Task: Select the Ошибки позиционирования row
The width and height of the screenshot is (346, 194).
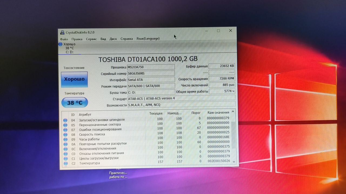Action: (x=146, y=129)
